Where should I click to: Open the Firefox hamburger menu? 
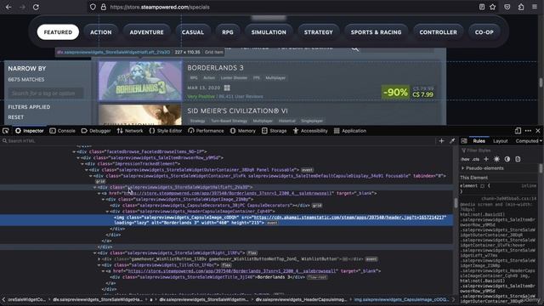pyautogui.click(x=535, y=7)
